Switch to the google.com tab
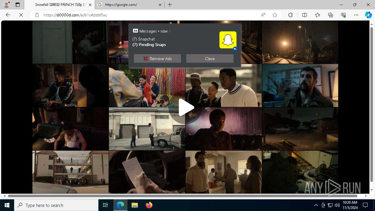Viewport: 375px width, 211px height. click(x=130, y=5)
